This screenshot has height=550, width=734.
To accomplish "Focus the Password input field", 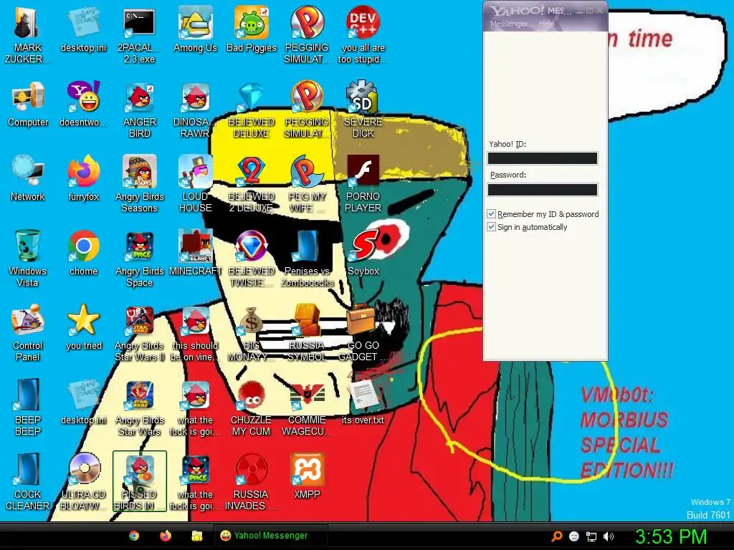I will click(x=543, y=189).
